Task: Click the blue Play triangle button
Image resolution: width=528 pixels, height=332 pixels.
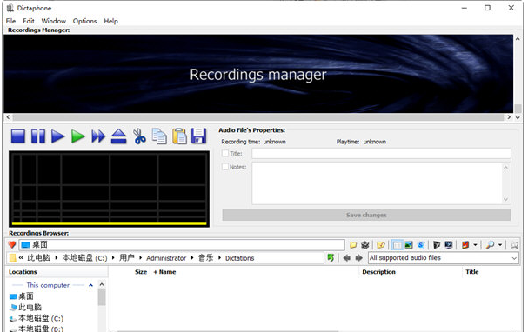Action: [58, 136]
